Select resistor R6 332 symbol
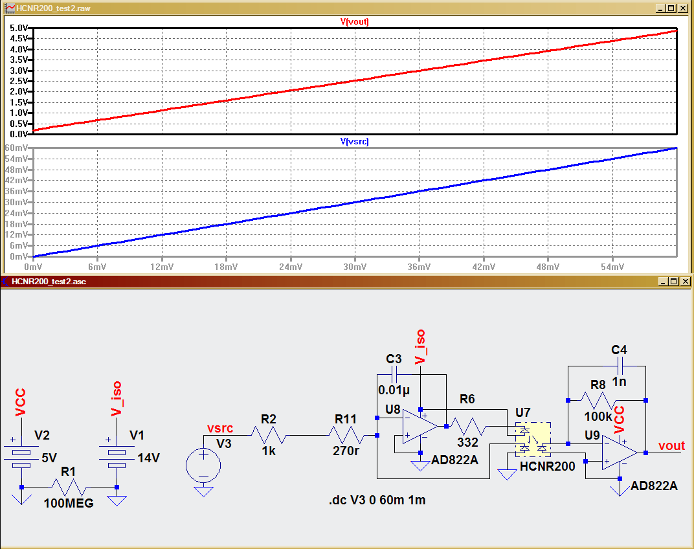 tap(468, 427)
